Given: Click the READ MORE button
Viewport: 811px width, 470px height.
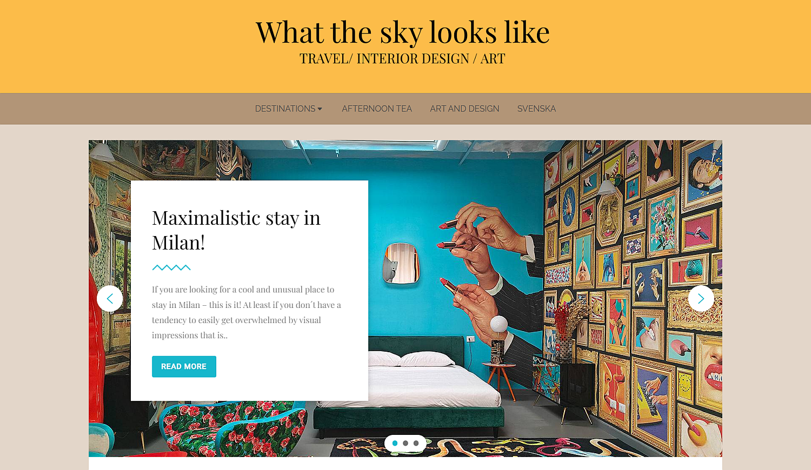Looking at the screenshot, I should (x=184, y=366).
